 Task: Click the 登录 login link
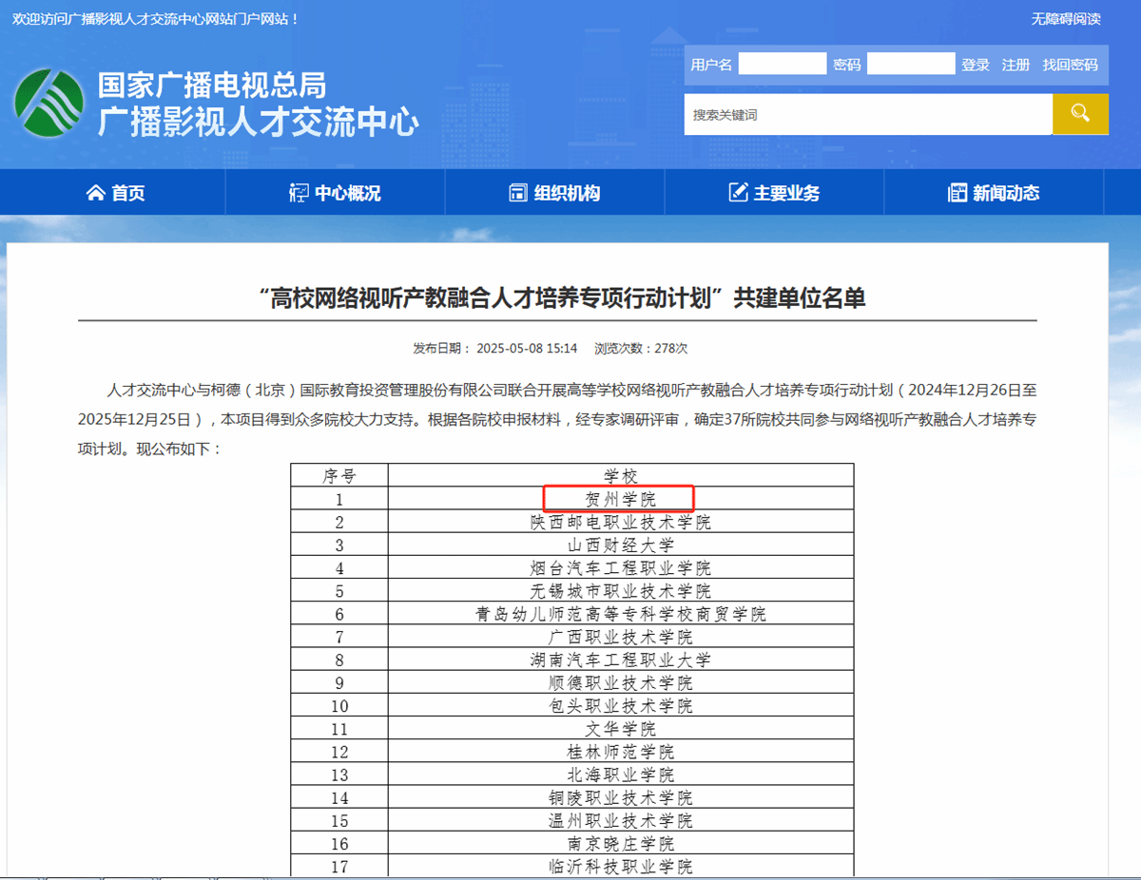pyautogui.click(x=976, y=65)
